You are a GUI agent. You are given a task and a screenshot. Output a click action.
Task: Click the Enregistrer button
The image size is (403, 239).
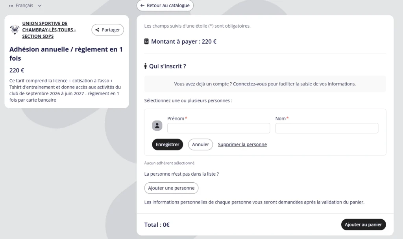point(167,145)
